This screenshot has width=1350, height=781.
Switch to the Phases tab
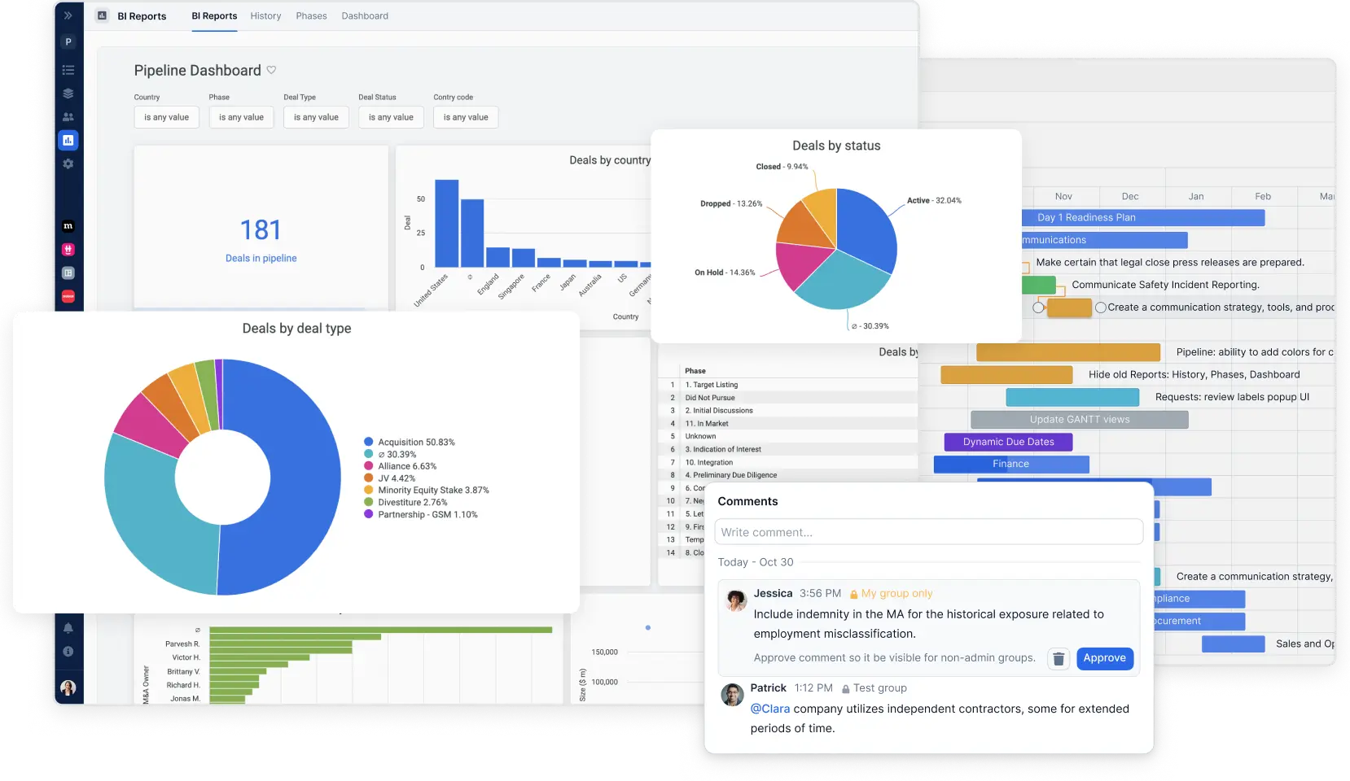[311, 16]
